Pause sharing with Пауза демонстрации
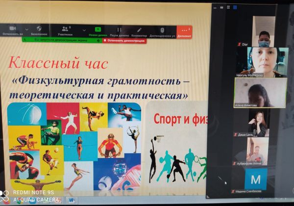This screenshot has height=206, width=294. [x=119, y=30]
